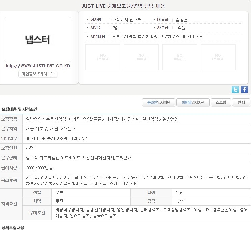Click the 나이 value 무관

pos(180,192)
